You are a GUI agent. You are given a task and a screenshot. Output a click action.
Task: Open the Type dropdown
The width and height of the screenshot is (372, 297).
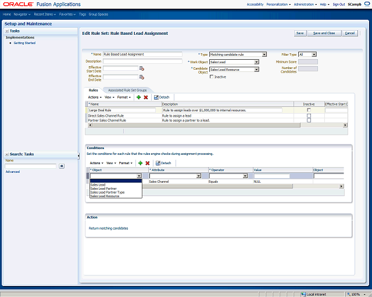pyautogui.click(x=264, y=55)
